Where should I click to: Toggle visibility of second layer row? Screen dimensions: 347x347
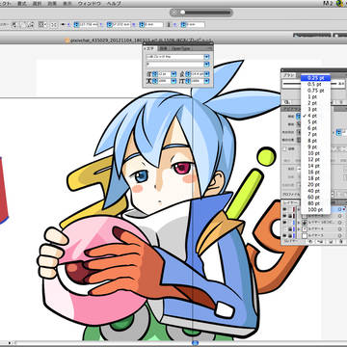click(x=284, y=216)
